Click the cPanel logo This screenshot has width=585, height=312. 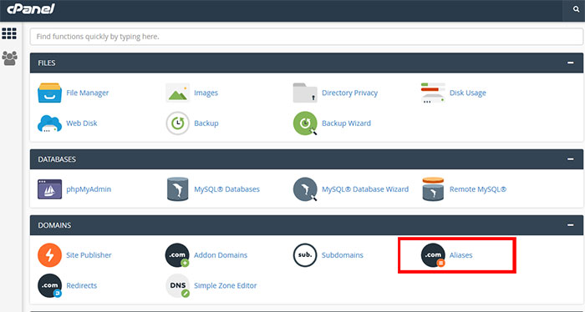tap(31, 9)
